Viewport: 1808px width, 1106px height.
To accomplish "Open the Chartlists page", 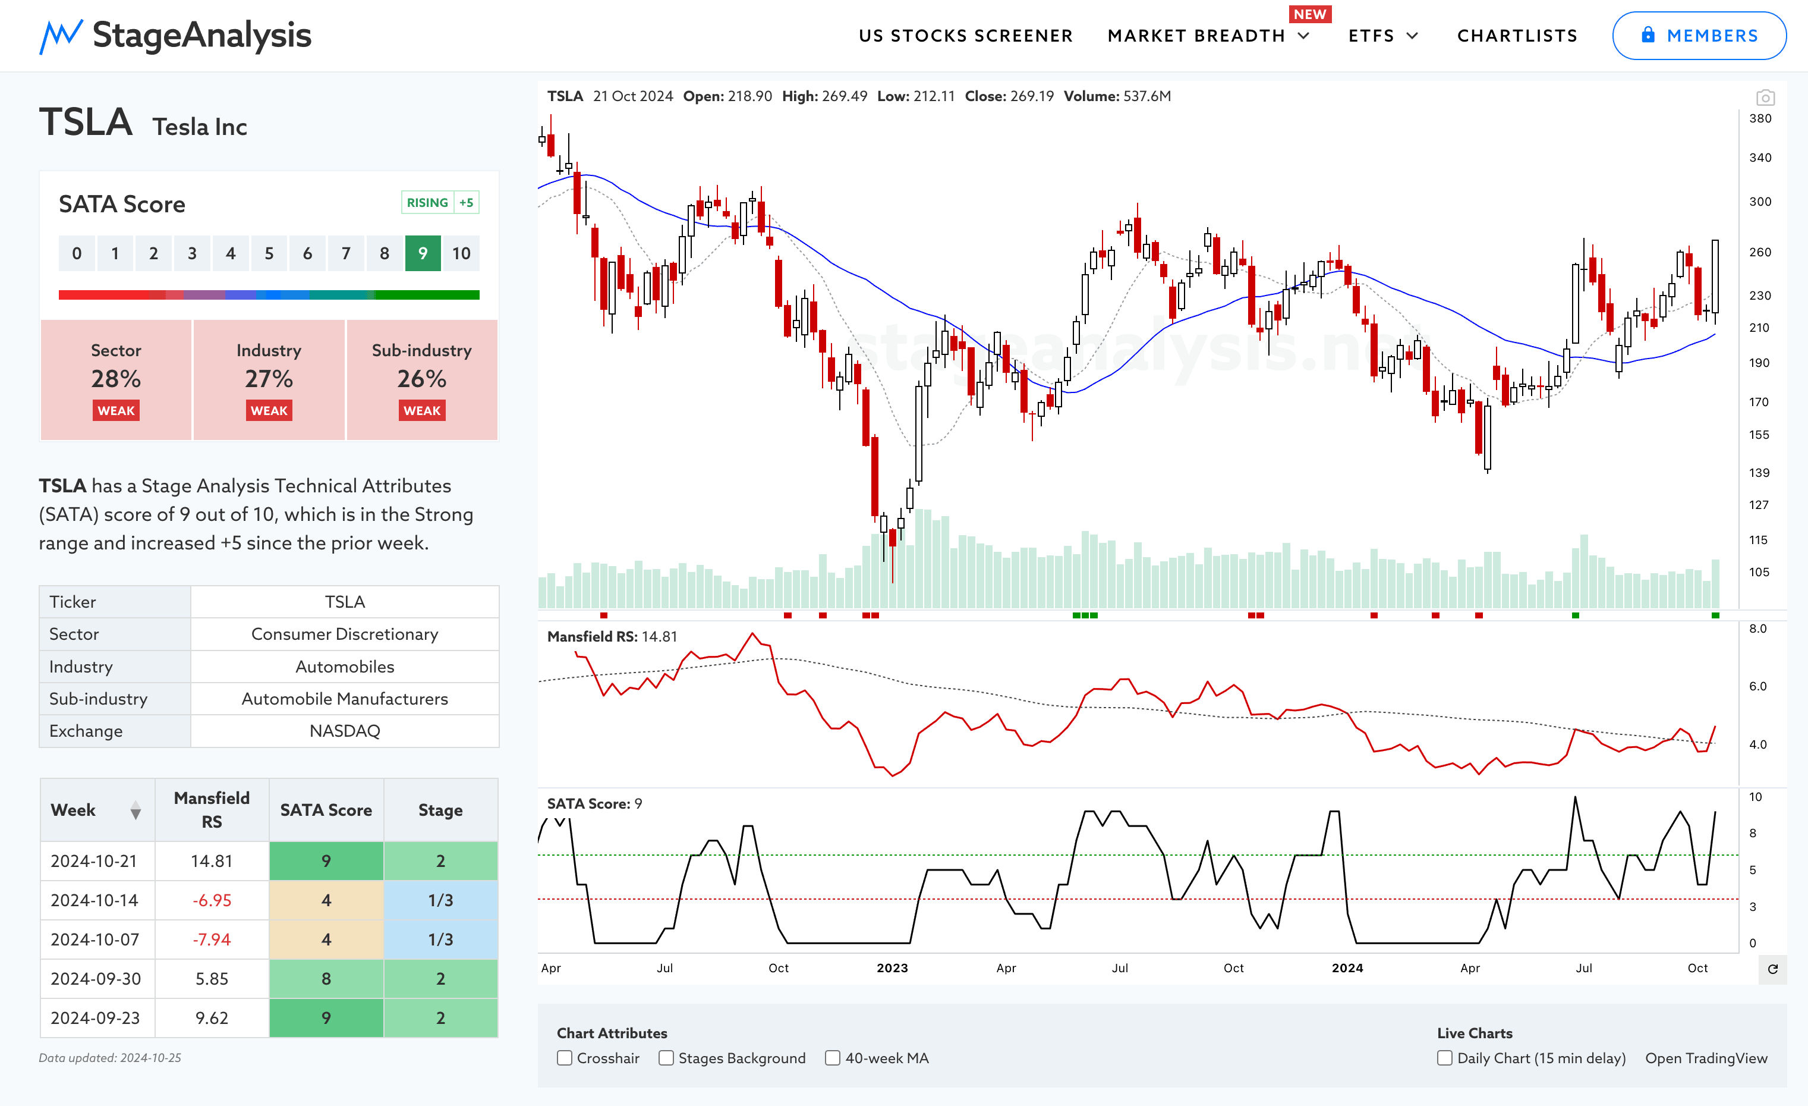I will 1517,36.
